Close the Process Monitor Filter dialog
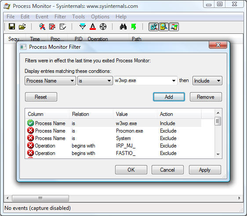This screenshot has width=247, height=216. [x=218, y=45]
